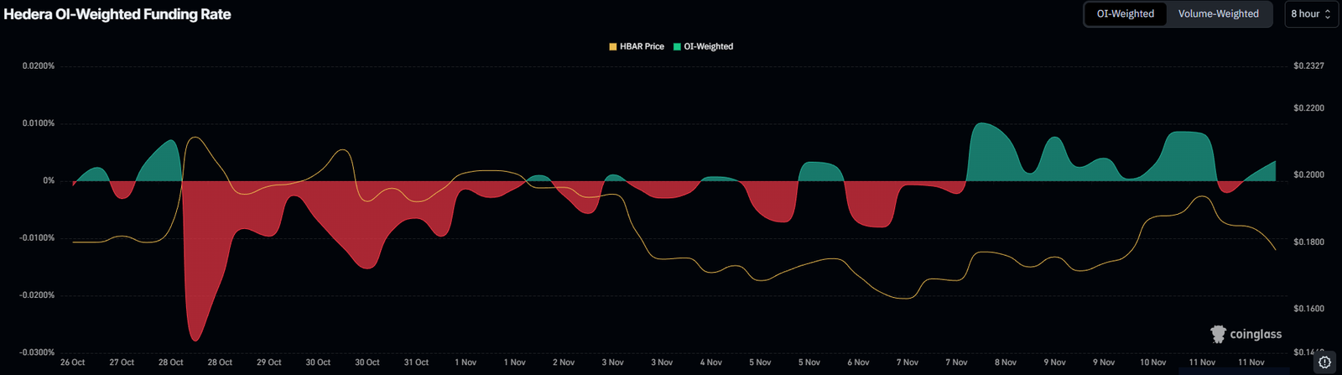Click the 0.0200% funding rate axis label

39,66
